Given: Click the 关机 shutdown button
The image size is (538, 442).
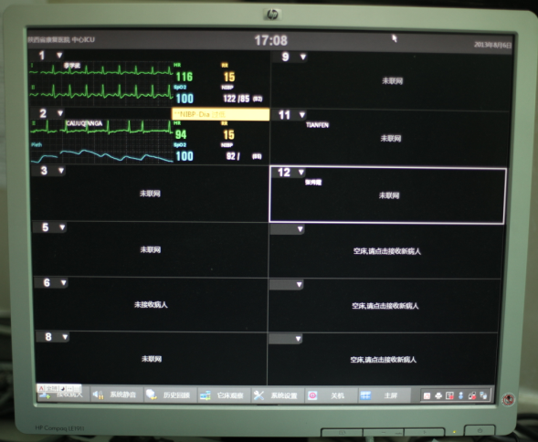Looking at the screenshot, I should 331,395.
